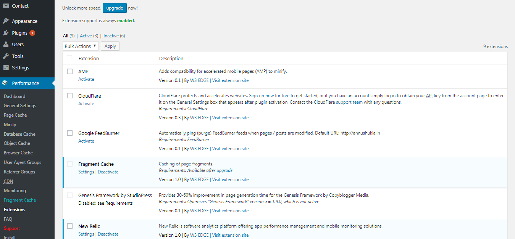Check the Google FeedBurner extension checkbox
Image resolution: width=515 pixels, height=239 pixels.
(x=70, y=133)
